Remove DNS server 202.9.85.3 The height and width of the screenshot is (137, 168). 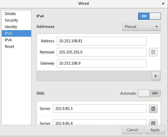coord(153,109)
